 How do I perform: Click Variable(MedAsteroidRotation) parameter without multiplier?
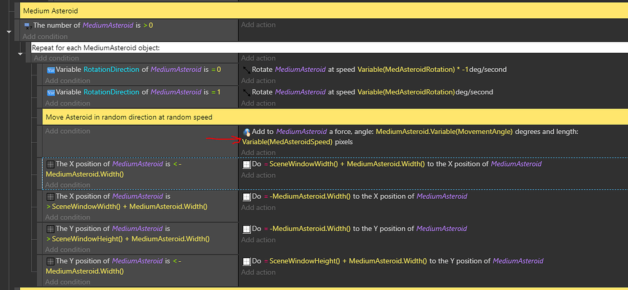(406, 92)
